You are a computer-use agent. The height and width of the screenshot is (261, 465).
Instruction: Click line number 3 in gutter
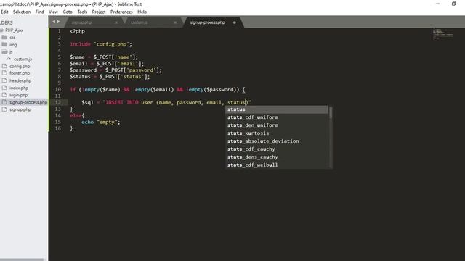pos(60,44)
